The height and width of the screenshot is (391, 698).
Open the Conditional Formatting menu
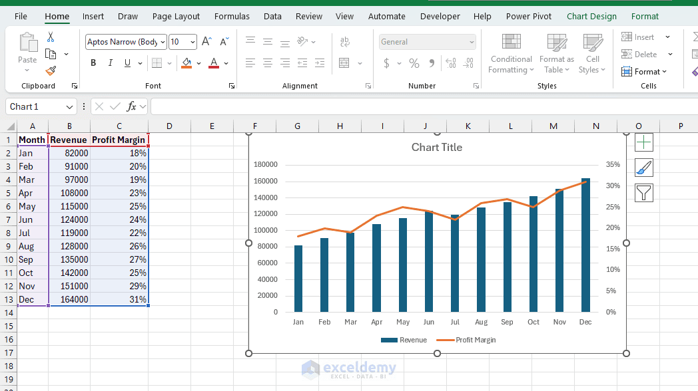click(x=511, y=53)
